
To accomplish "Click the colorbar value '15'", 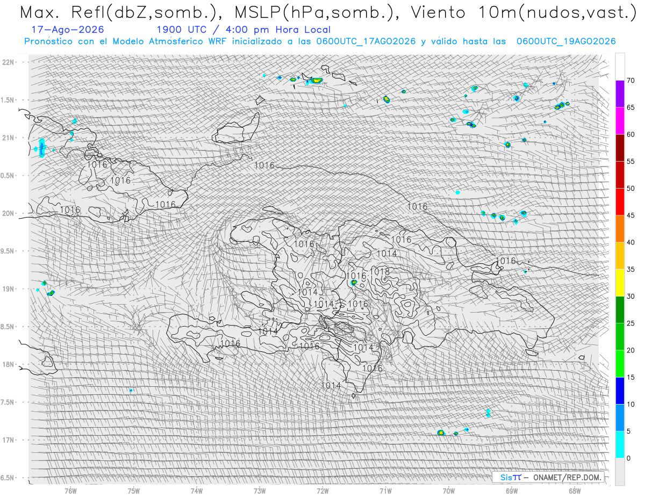I will (x=631, y=377).
